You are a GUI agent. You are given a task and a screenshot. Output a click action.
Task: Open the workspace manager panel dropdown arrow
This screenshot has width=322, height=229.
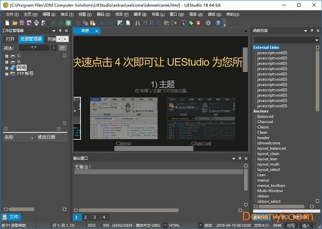coord(54,31)
